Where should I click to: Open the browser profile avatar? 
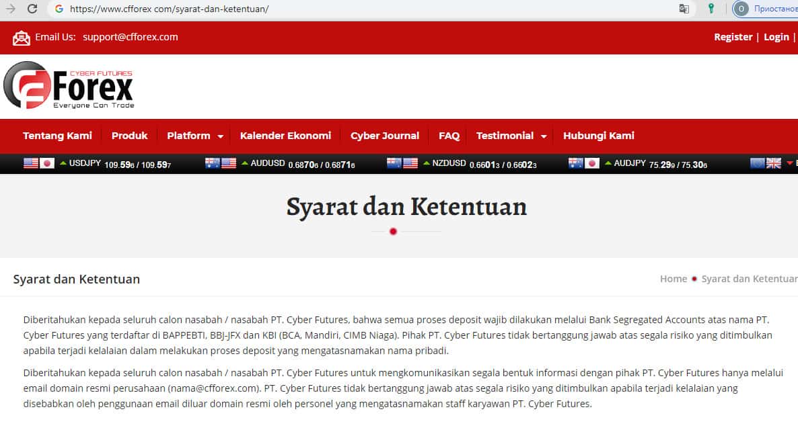pyautogui.click(x=741, y=9)
